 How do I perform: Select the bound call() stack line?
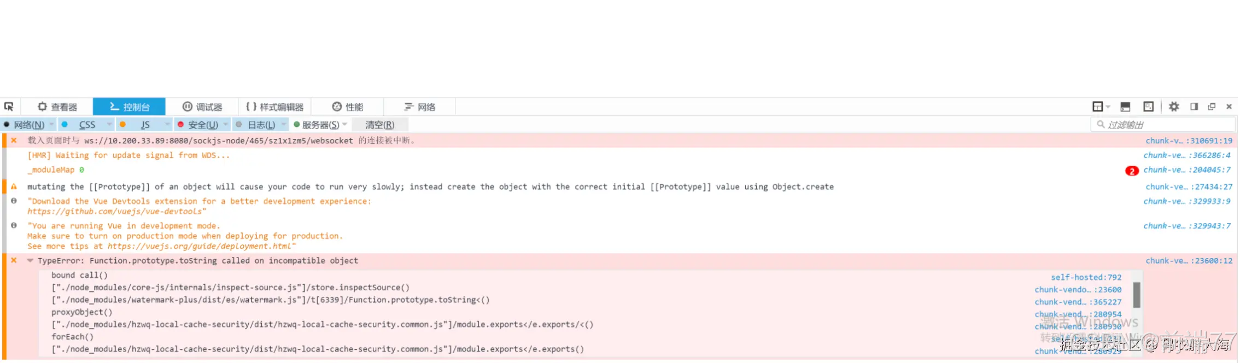point(79,275)
